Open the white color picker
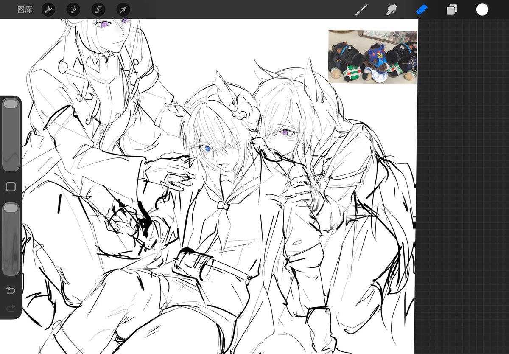 (x=482, y=9)
